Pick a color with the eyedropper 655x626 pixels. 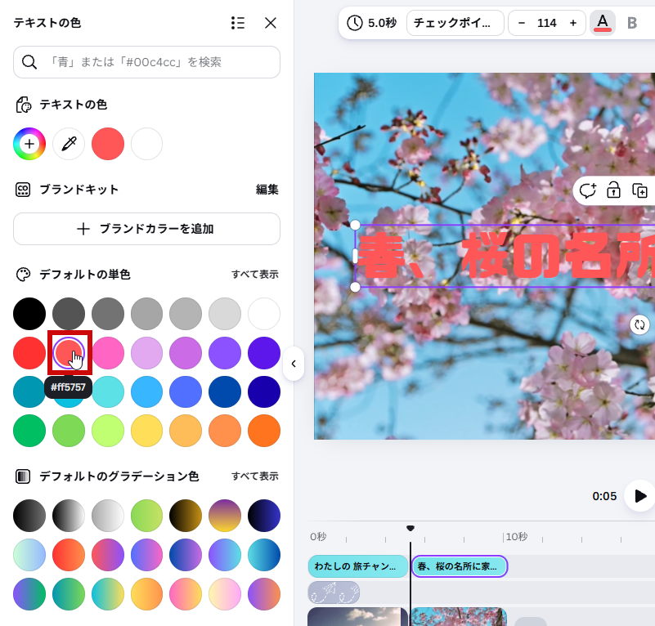click(x=69, y=144)
